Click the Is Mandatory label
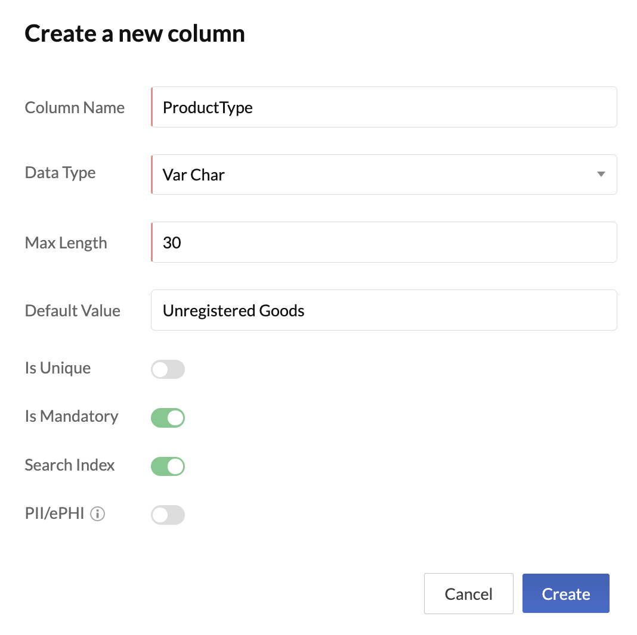Image resolution: width=637 pixels, height=635 pixels. pyautogui.click(x=71, y=416)
